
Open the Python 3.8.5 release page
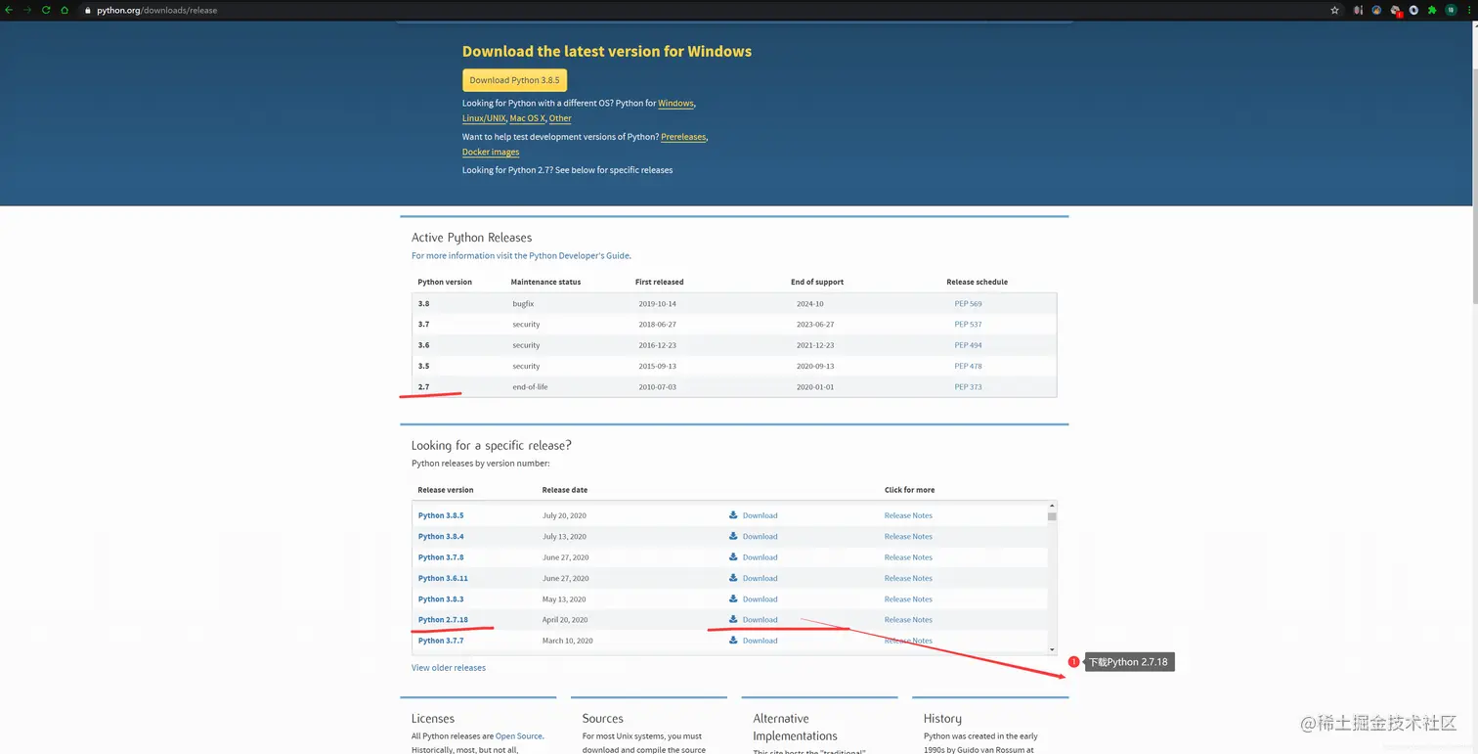pos(441,515)
